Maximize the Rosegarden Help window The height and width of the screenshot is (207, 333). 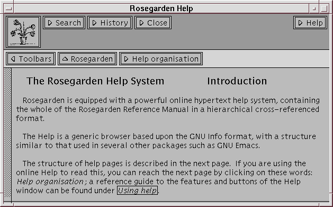pyautogui.click(x=324, y=8)
